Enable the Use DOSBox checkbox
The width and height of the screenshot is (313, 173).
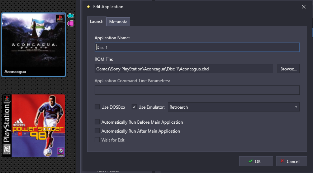(x=97, y=107)
